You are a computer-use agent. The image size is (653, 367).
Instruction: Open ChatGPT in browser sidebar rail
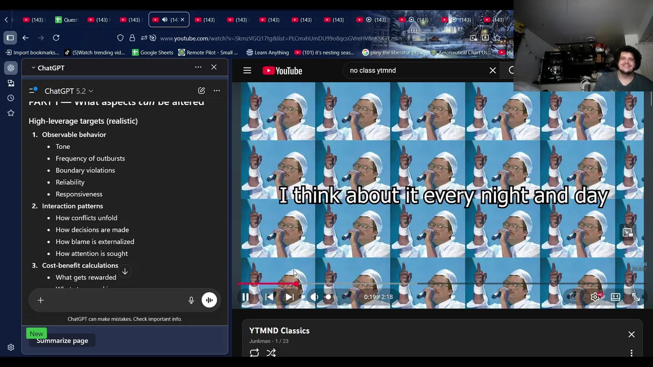(x=11, y=68)
